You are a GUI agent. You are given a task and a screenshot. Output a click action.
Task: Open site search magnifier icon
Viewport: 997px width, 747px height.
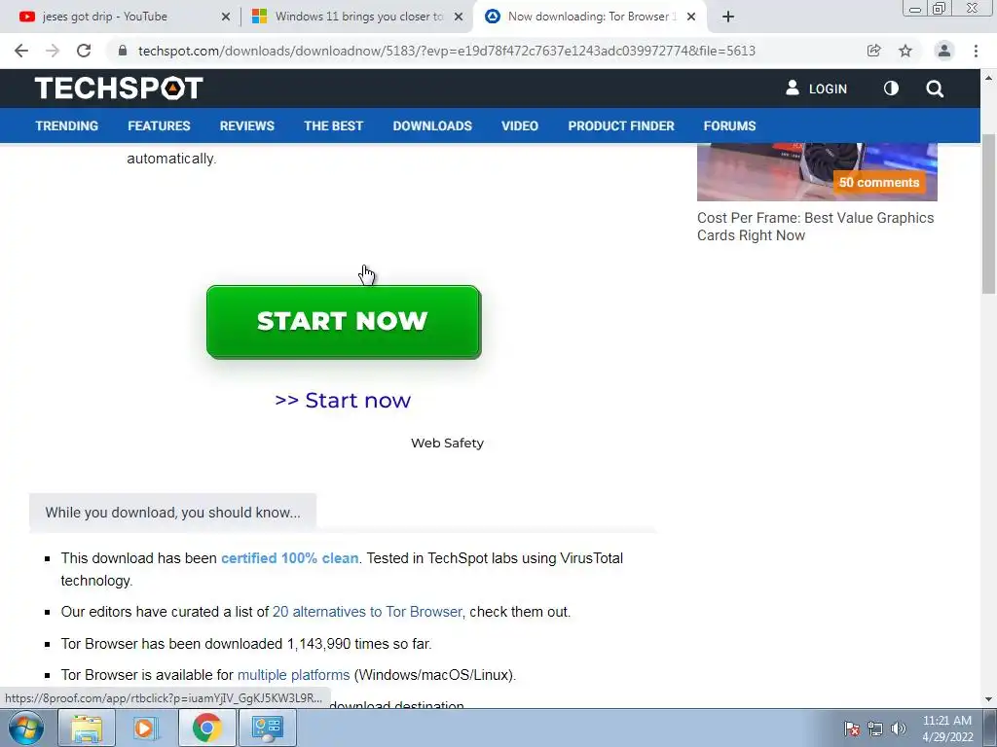click(935, 89)
